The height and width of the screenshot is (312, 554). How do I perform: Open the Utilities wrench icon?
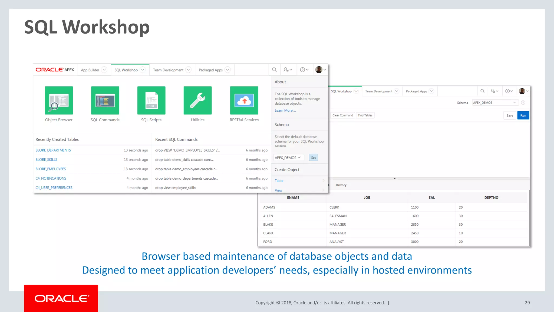[x=197, y=100]
